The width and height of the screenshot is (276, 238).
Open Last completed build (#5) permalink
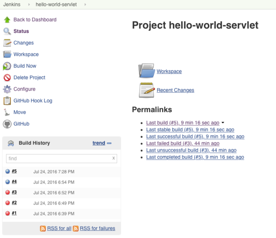pos(195,157)
